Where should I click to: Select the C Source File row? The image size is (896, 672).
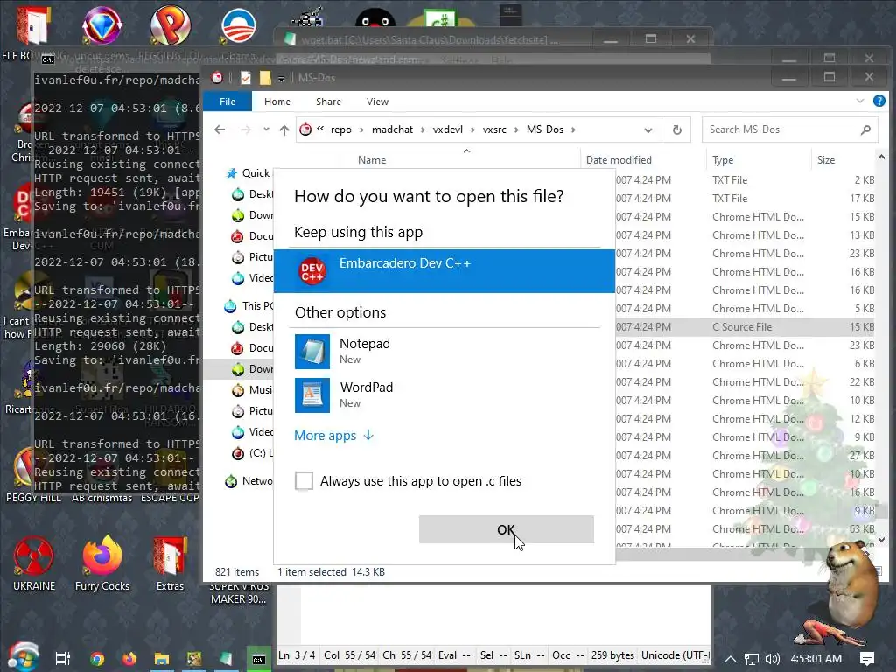tap(745, 327)
